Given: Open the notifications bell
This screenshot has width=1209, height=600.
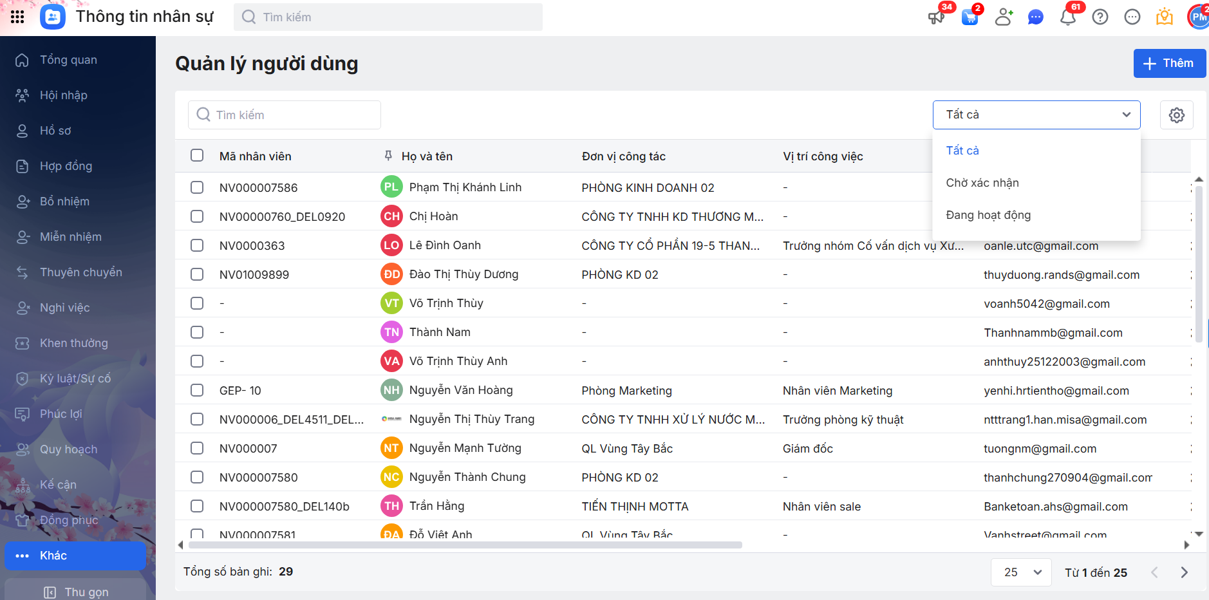Looking at the screenshot, I should (x=1067, y=17).
